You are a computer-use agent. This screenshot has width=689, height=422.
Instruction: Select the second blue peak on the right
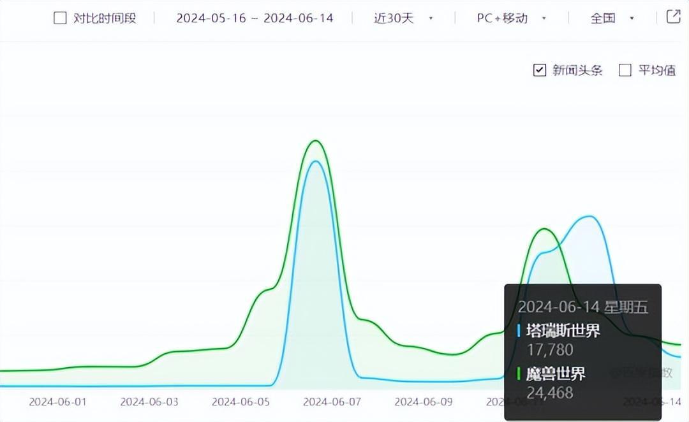coord(589,217)
